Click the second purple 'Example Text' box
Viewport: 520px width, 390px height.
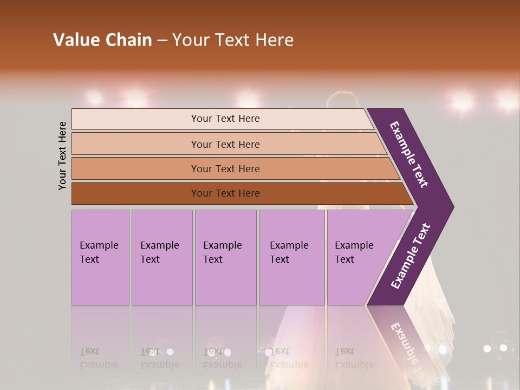[x=161, y=257]
